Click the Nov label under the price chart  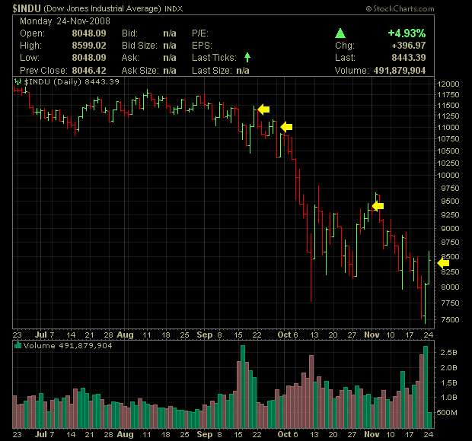[x=372, y=335]
